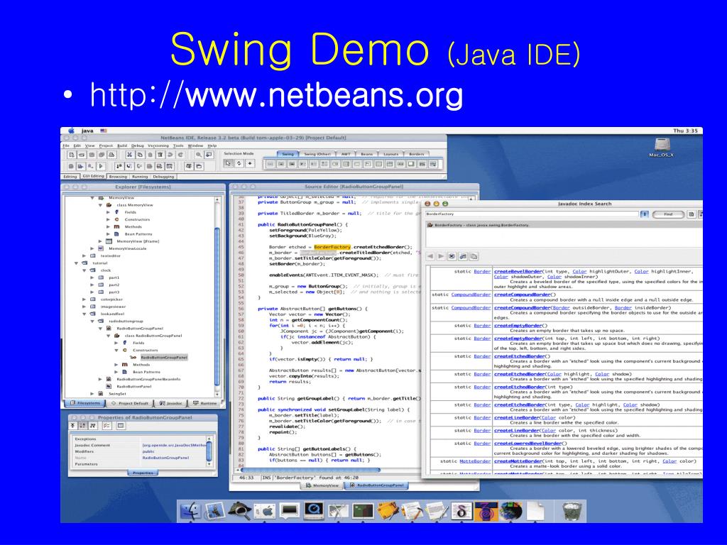This screenshot has height=545, width=727.
Task: Enable the selection arrow mode button
Action: tap(228, 164)
